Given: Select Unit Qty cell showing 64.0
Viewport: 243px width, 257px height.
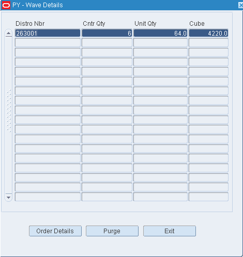Looking at the screenshot, I should (160, 33).
